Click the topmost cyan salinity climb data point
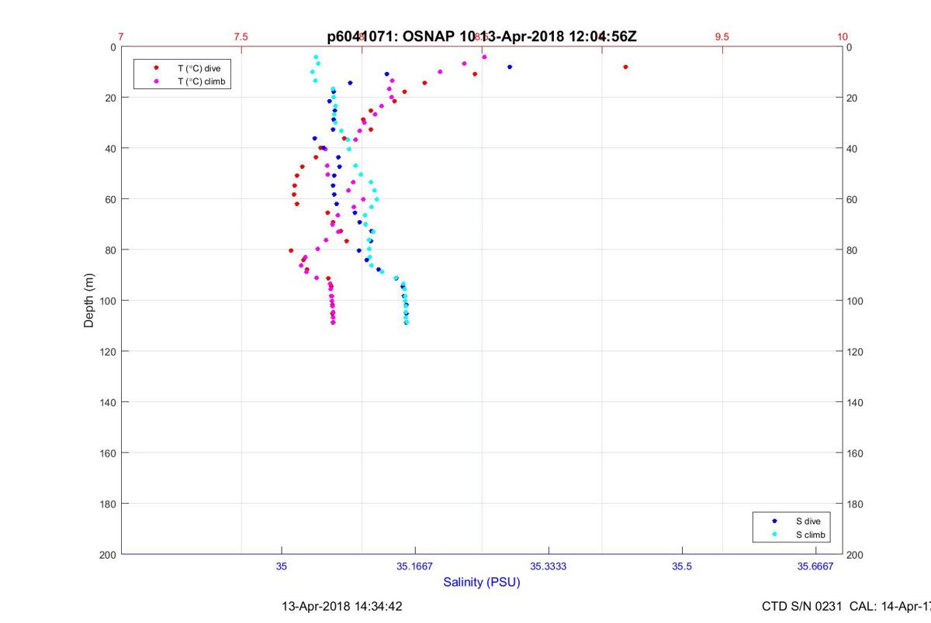Image resolution: width=931 pixels, height=623 pixels. pos(316,57)
